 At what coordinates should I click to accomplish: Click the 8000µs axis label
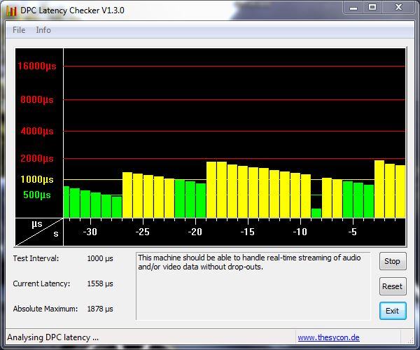37,100
